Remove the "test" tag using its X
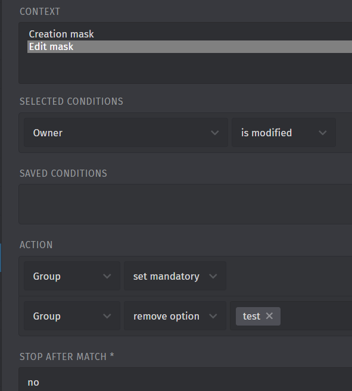 click(x=269, y=316)
